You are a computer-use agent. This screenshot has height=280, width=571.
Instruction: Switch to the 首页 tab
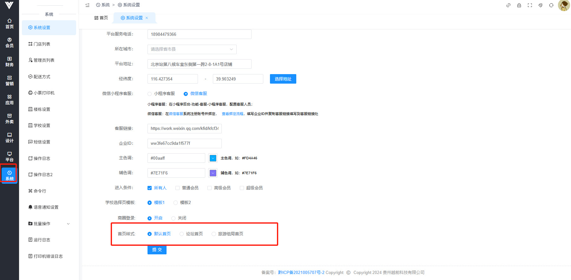[x=101, y=18]
